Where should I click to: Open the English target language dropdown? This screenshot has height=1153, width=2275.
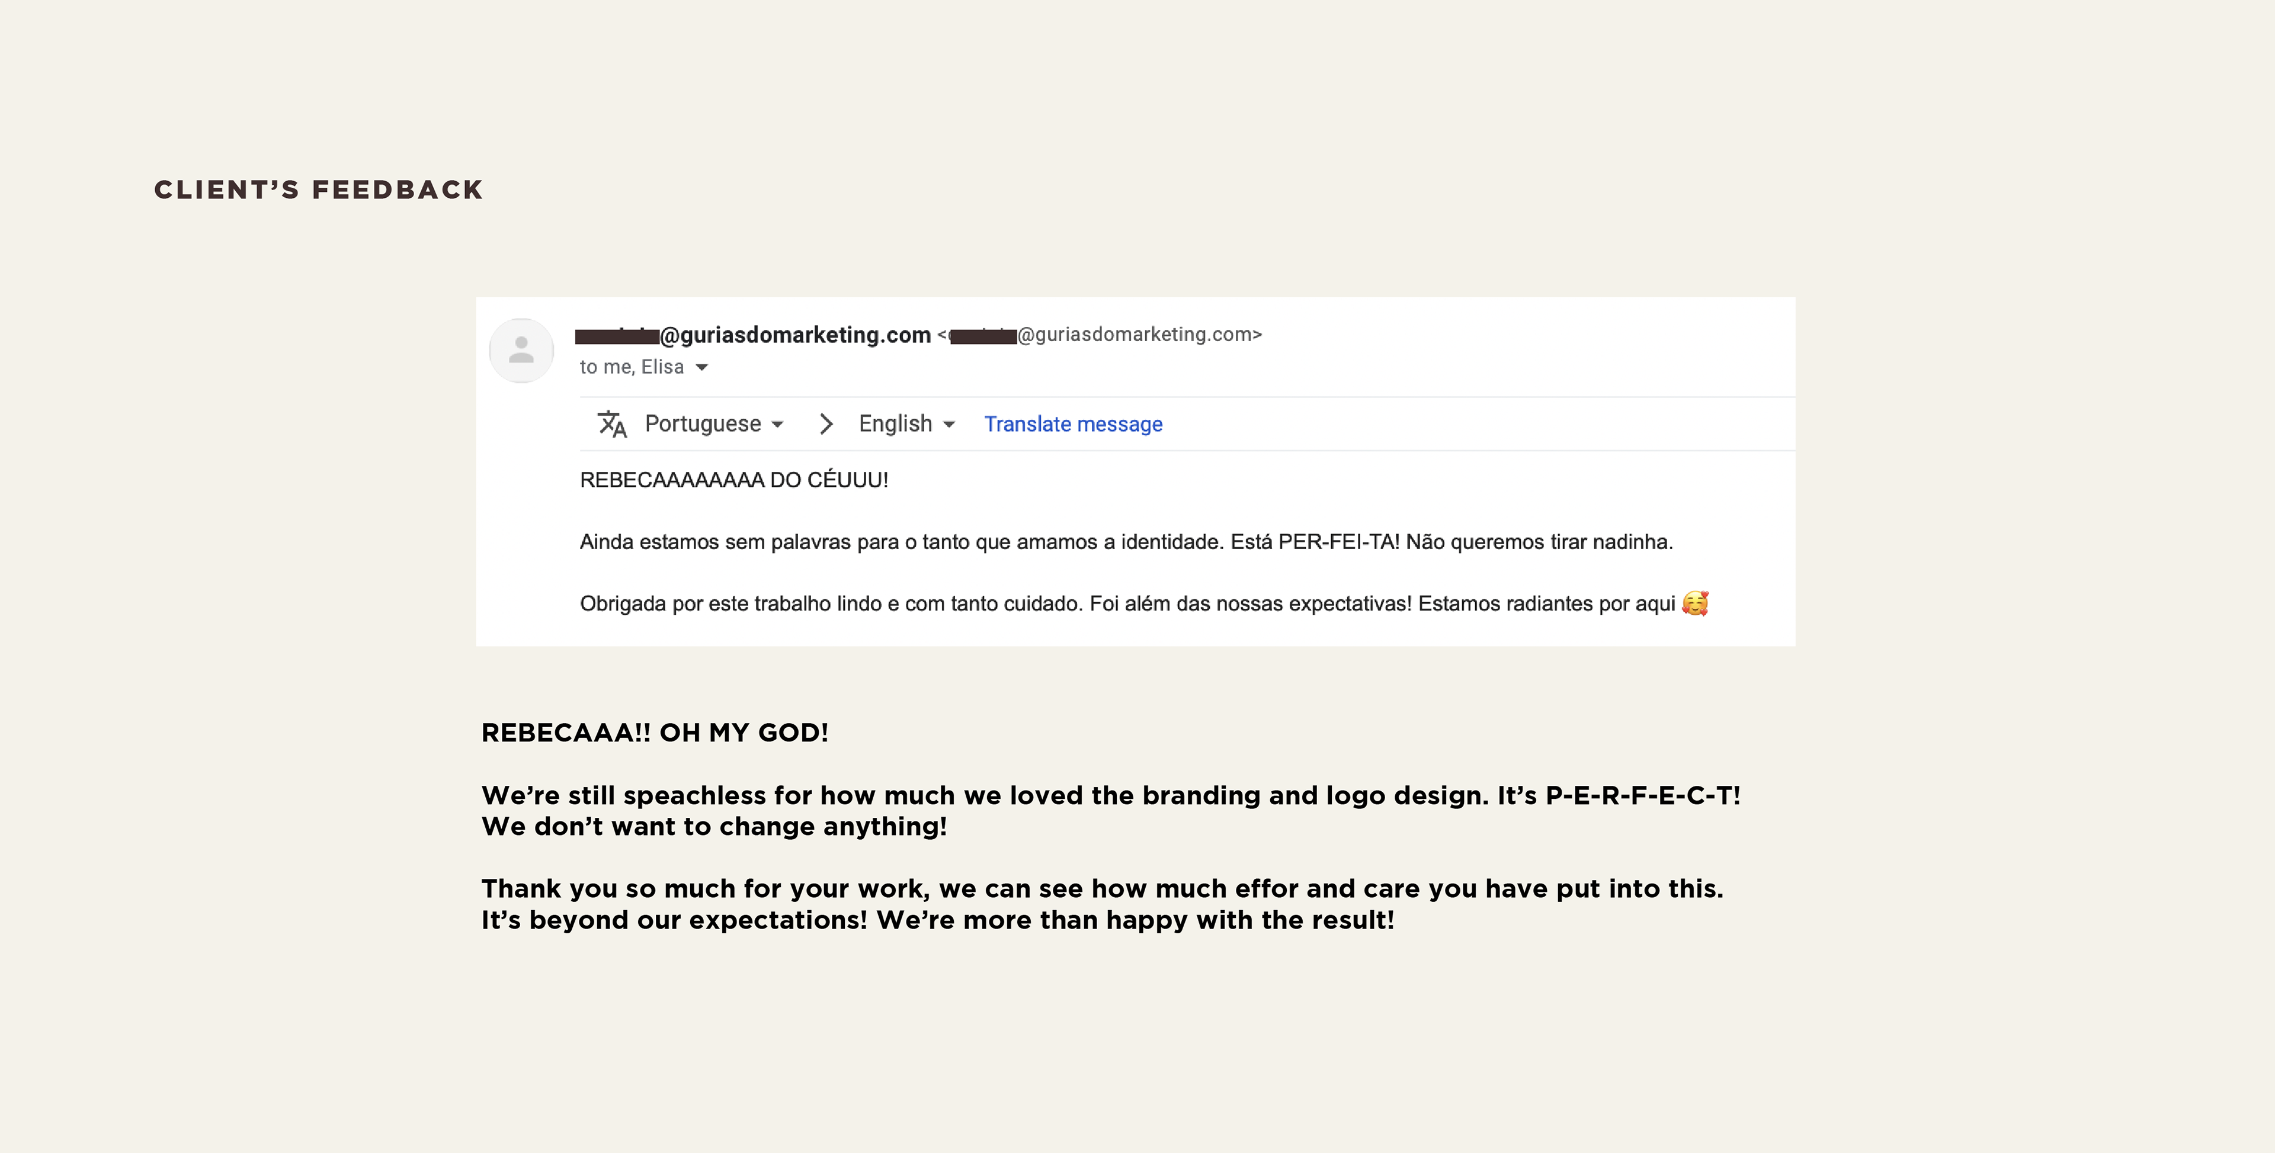pyautogui.click(x=906, y=424)
